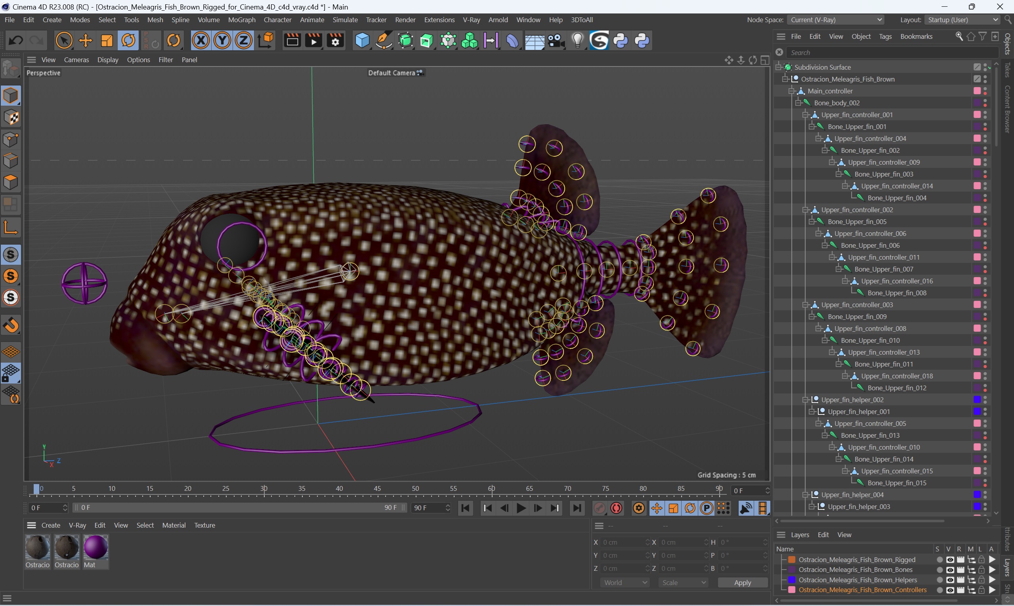Toggle visibility eye of Fish_Brown_Controllers layer

pyautogui.click(x=950, y=590)
